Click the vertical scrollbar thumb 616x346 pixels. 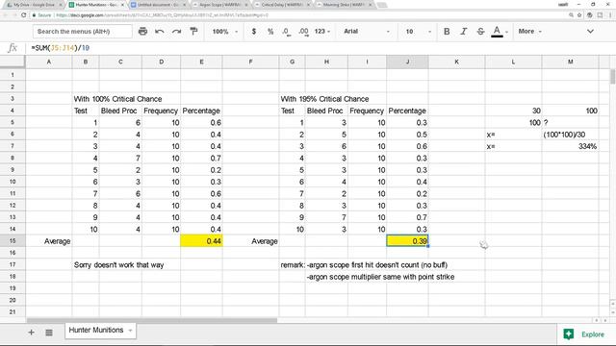tap(613, 77)
